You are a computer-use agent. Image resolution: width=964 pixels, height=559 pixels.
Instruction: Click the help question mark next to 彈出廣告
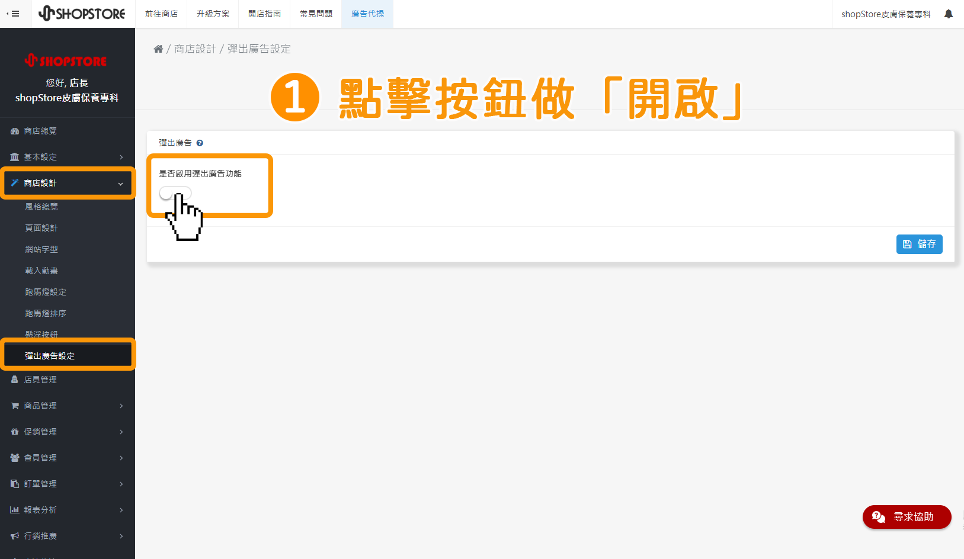(x=200, y=143)
